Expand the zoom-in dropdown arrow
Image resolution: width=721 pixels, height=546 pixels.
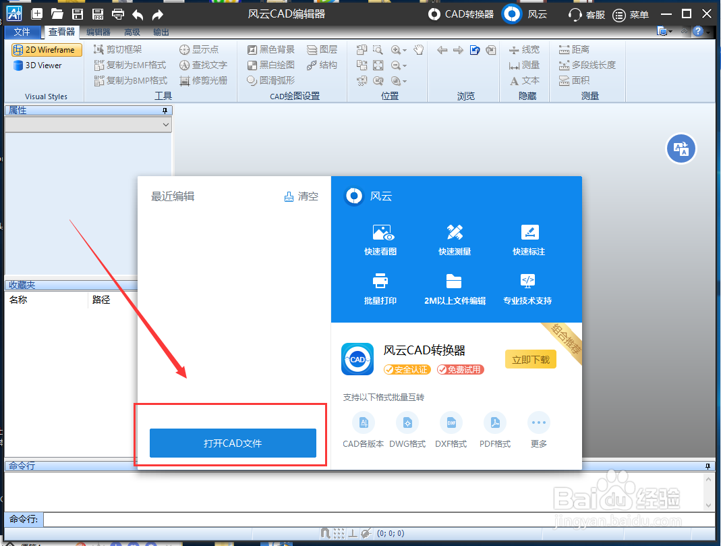tap(405, 49)
